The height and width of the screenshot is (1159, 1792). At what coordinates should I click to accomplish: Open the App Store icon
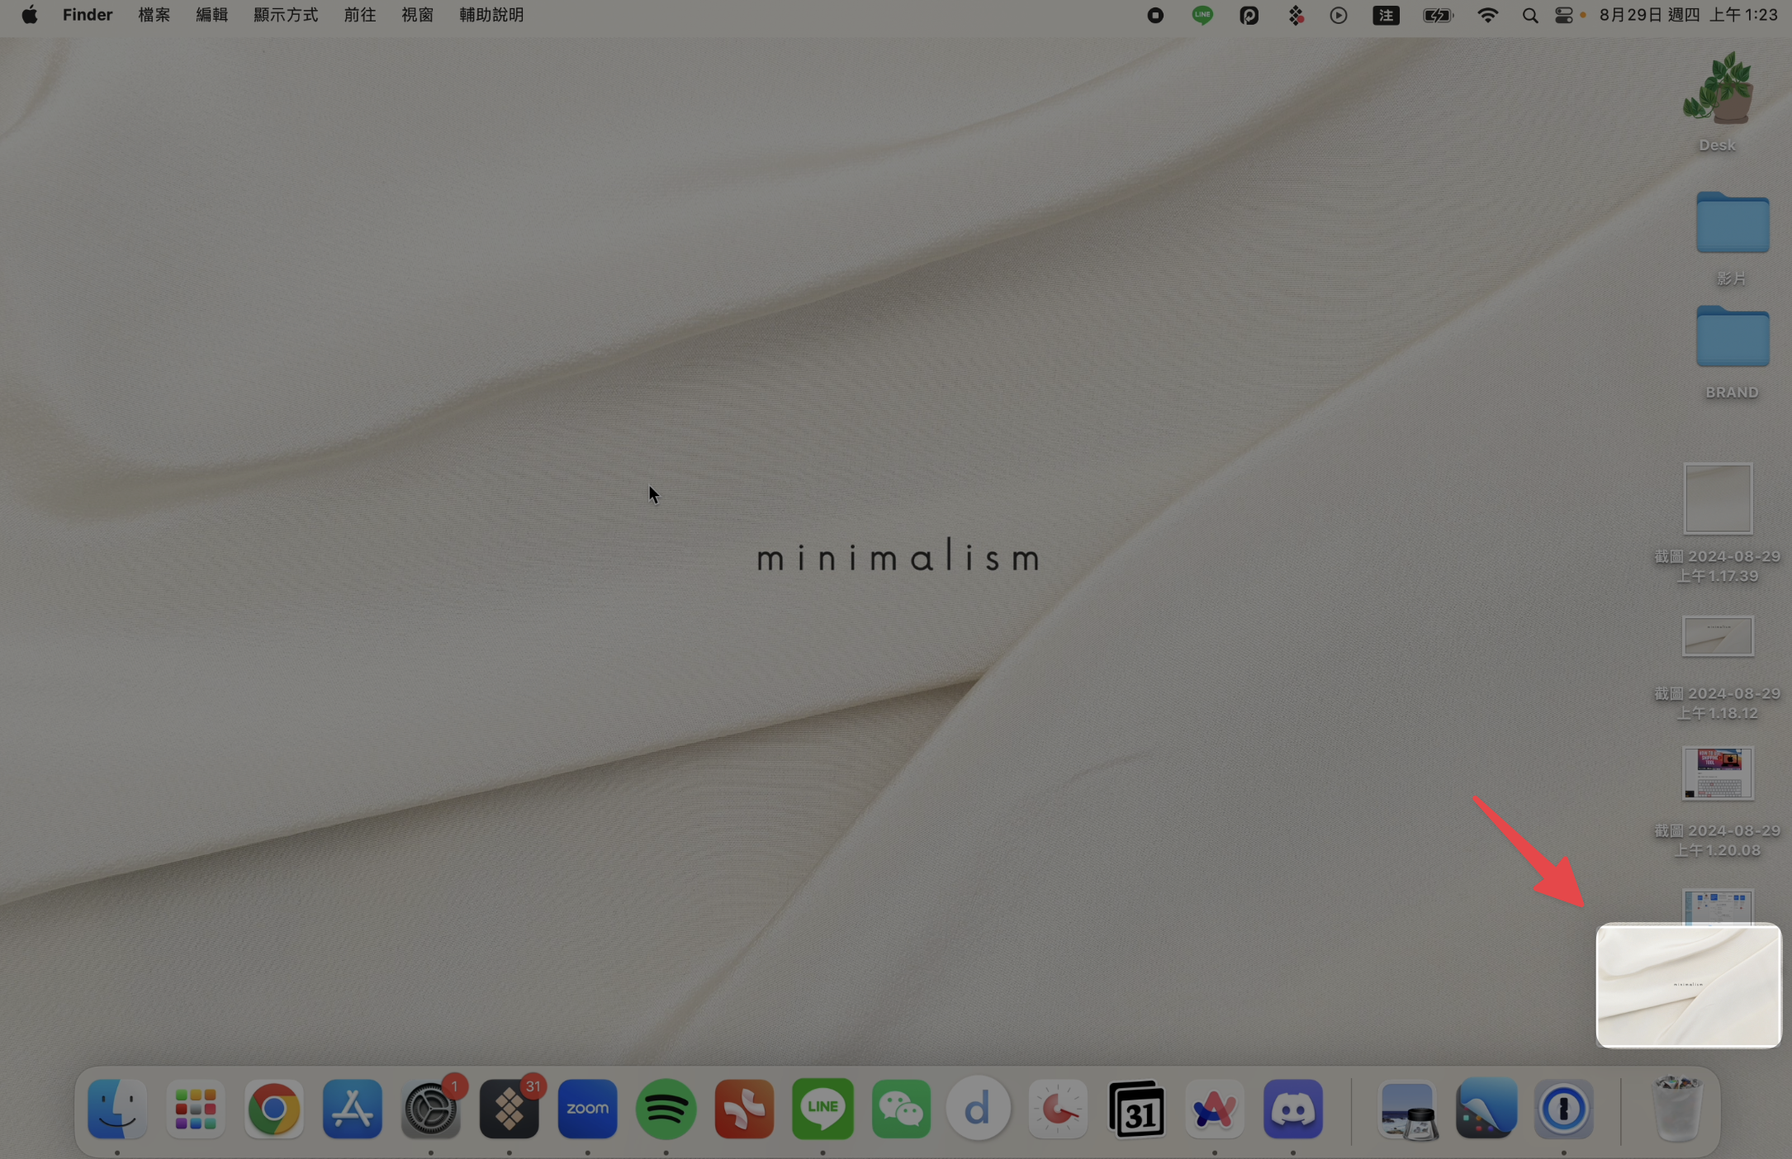point(352,1109)
